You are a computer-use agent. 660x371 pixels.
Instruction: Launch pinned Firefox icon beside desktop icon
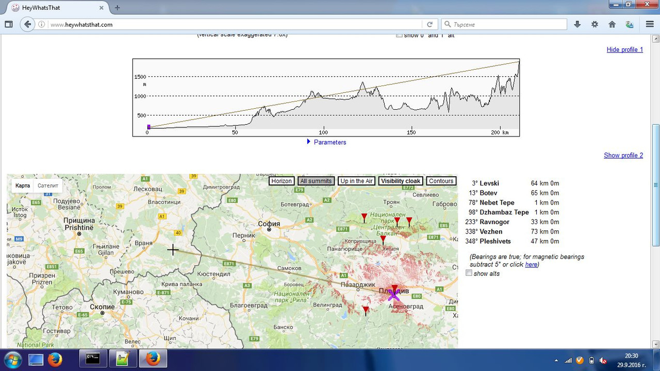tap(55, 359)
